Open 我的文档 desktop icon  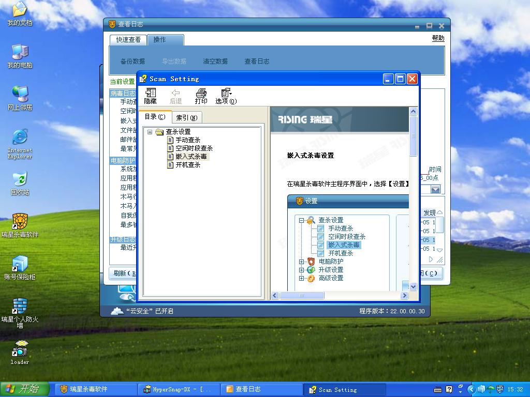pyautogui.click(x=20, y=14)
